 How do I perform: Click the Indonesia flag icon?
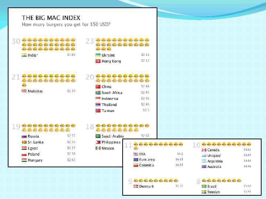pos(98,98)
